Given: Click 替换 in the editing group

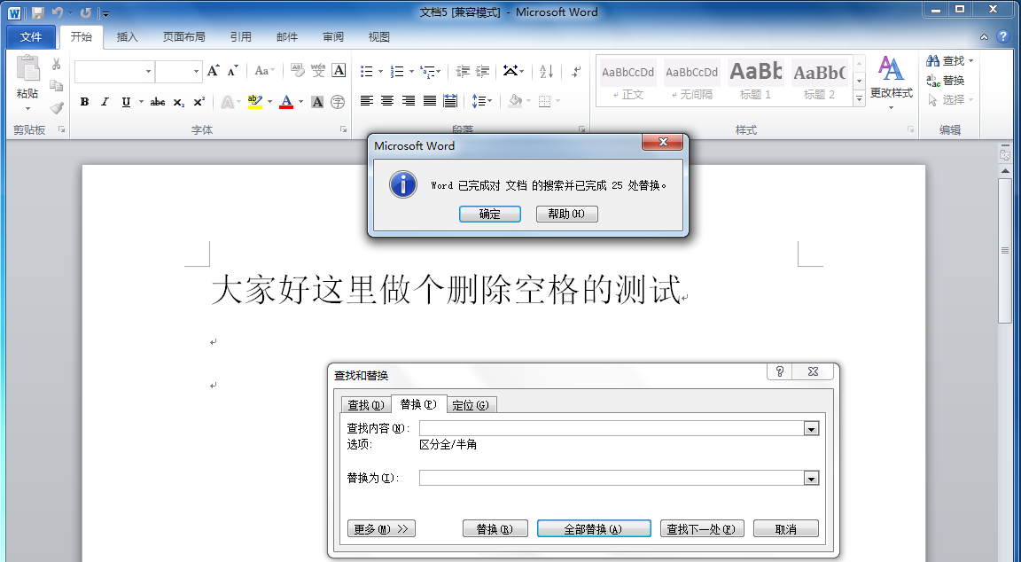Looking at the screenshot, I should point(946,80).
